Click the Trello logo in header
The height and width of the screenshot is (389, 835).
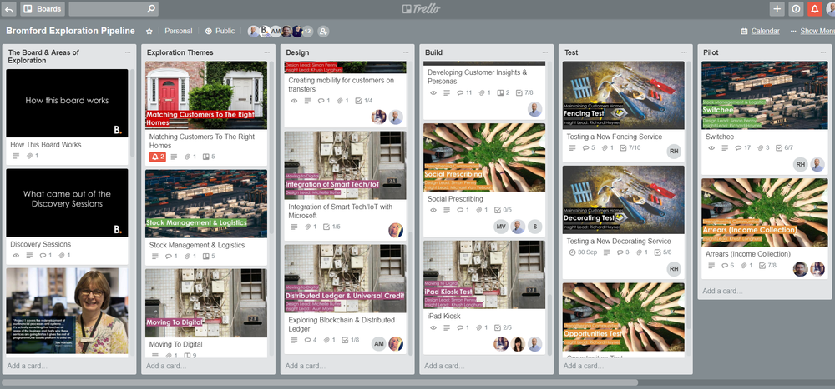point(421,8)
